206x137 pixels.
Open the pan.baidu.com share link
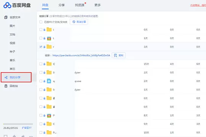pyautogui.click(x=81, y=56)
